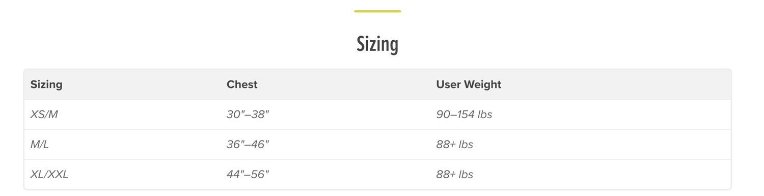The width and height of the screenshot is (764, 196).
Task: Click the M/L size cell
Action: pos(40,145)
